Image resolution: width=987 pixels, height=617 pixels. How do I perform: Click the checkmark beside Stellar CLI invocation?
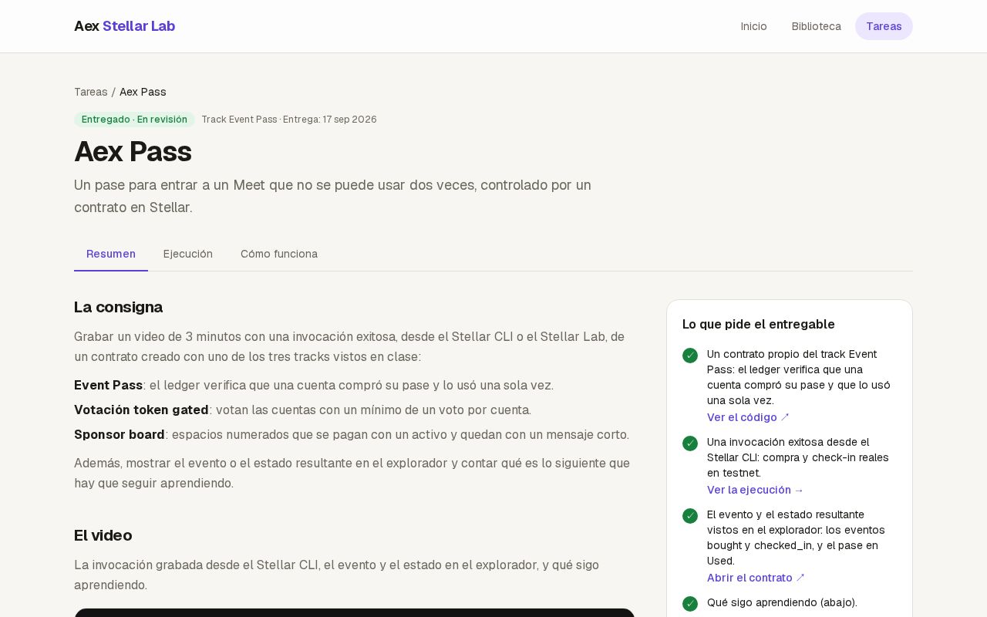click(x=690, y=443)
